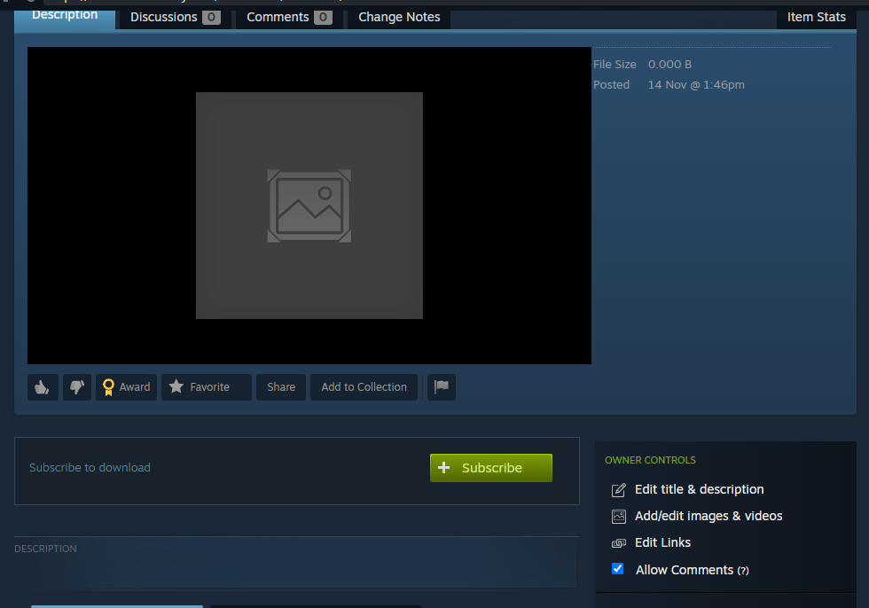Rate the item with thumbs down
The height and width of the screenshot is (608, 869).
click(77, 387)
